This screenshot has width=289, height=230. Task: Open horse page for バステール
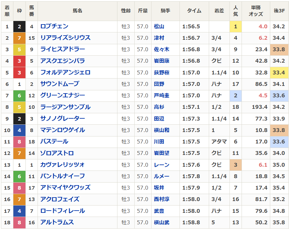tap(54, 142)
